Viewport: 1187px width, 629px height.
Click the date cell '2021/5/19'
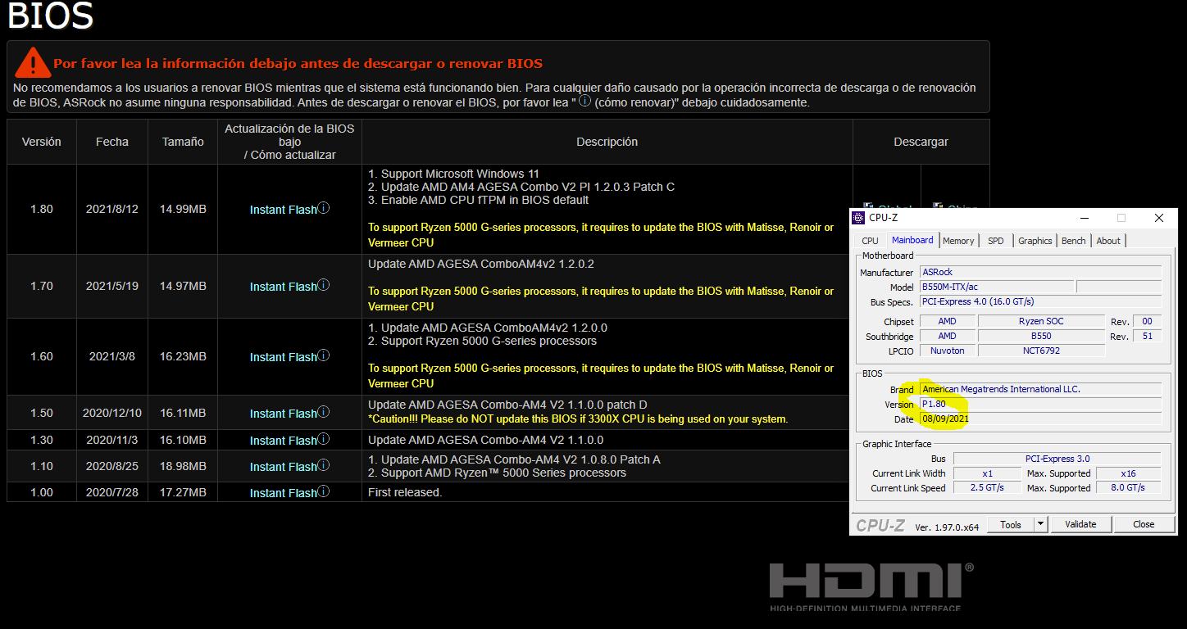(112, 286)
